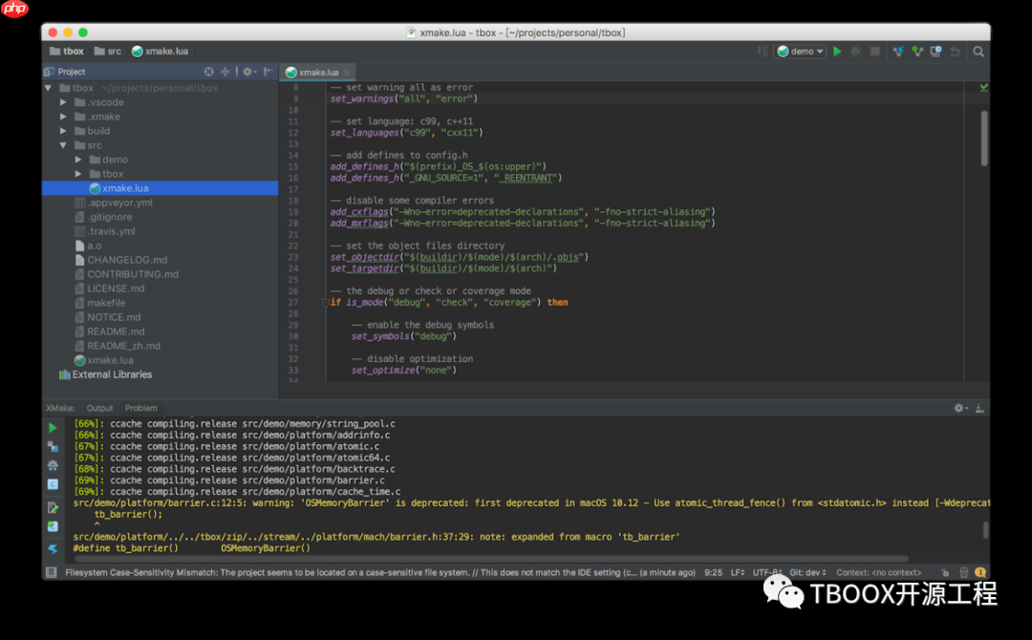This screenshot has height=640, width=1032.
Task: Click the output panel horizontal scrollbar
Action: pyautogui.click(x=491, y=559)
